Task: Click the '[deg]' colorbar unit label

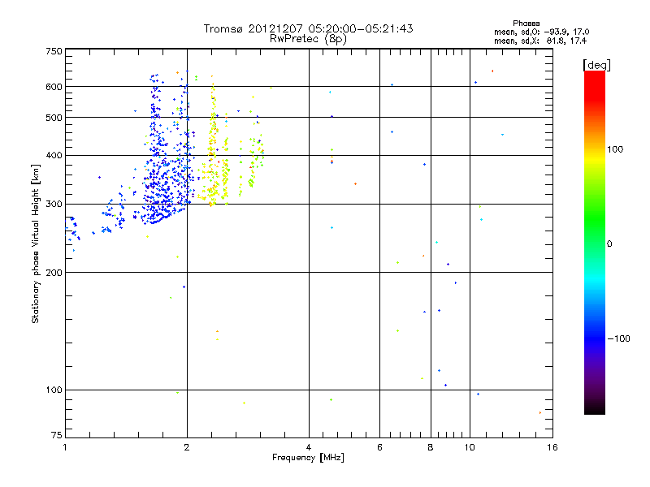Action: [x=596, y=65]
